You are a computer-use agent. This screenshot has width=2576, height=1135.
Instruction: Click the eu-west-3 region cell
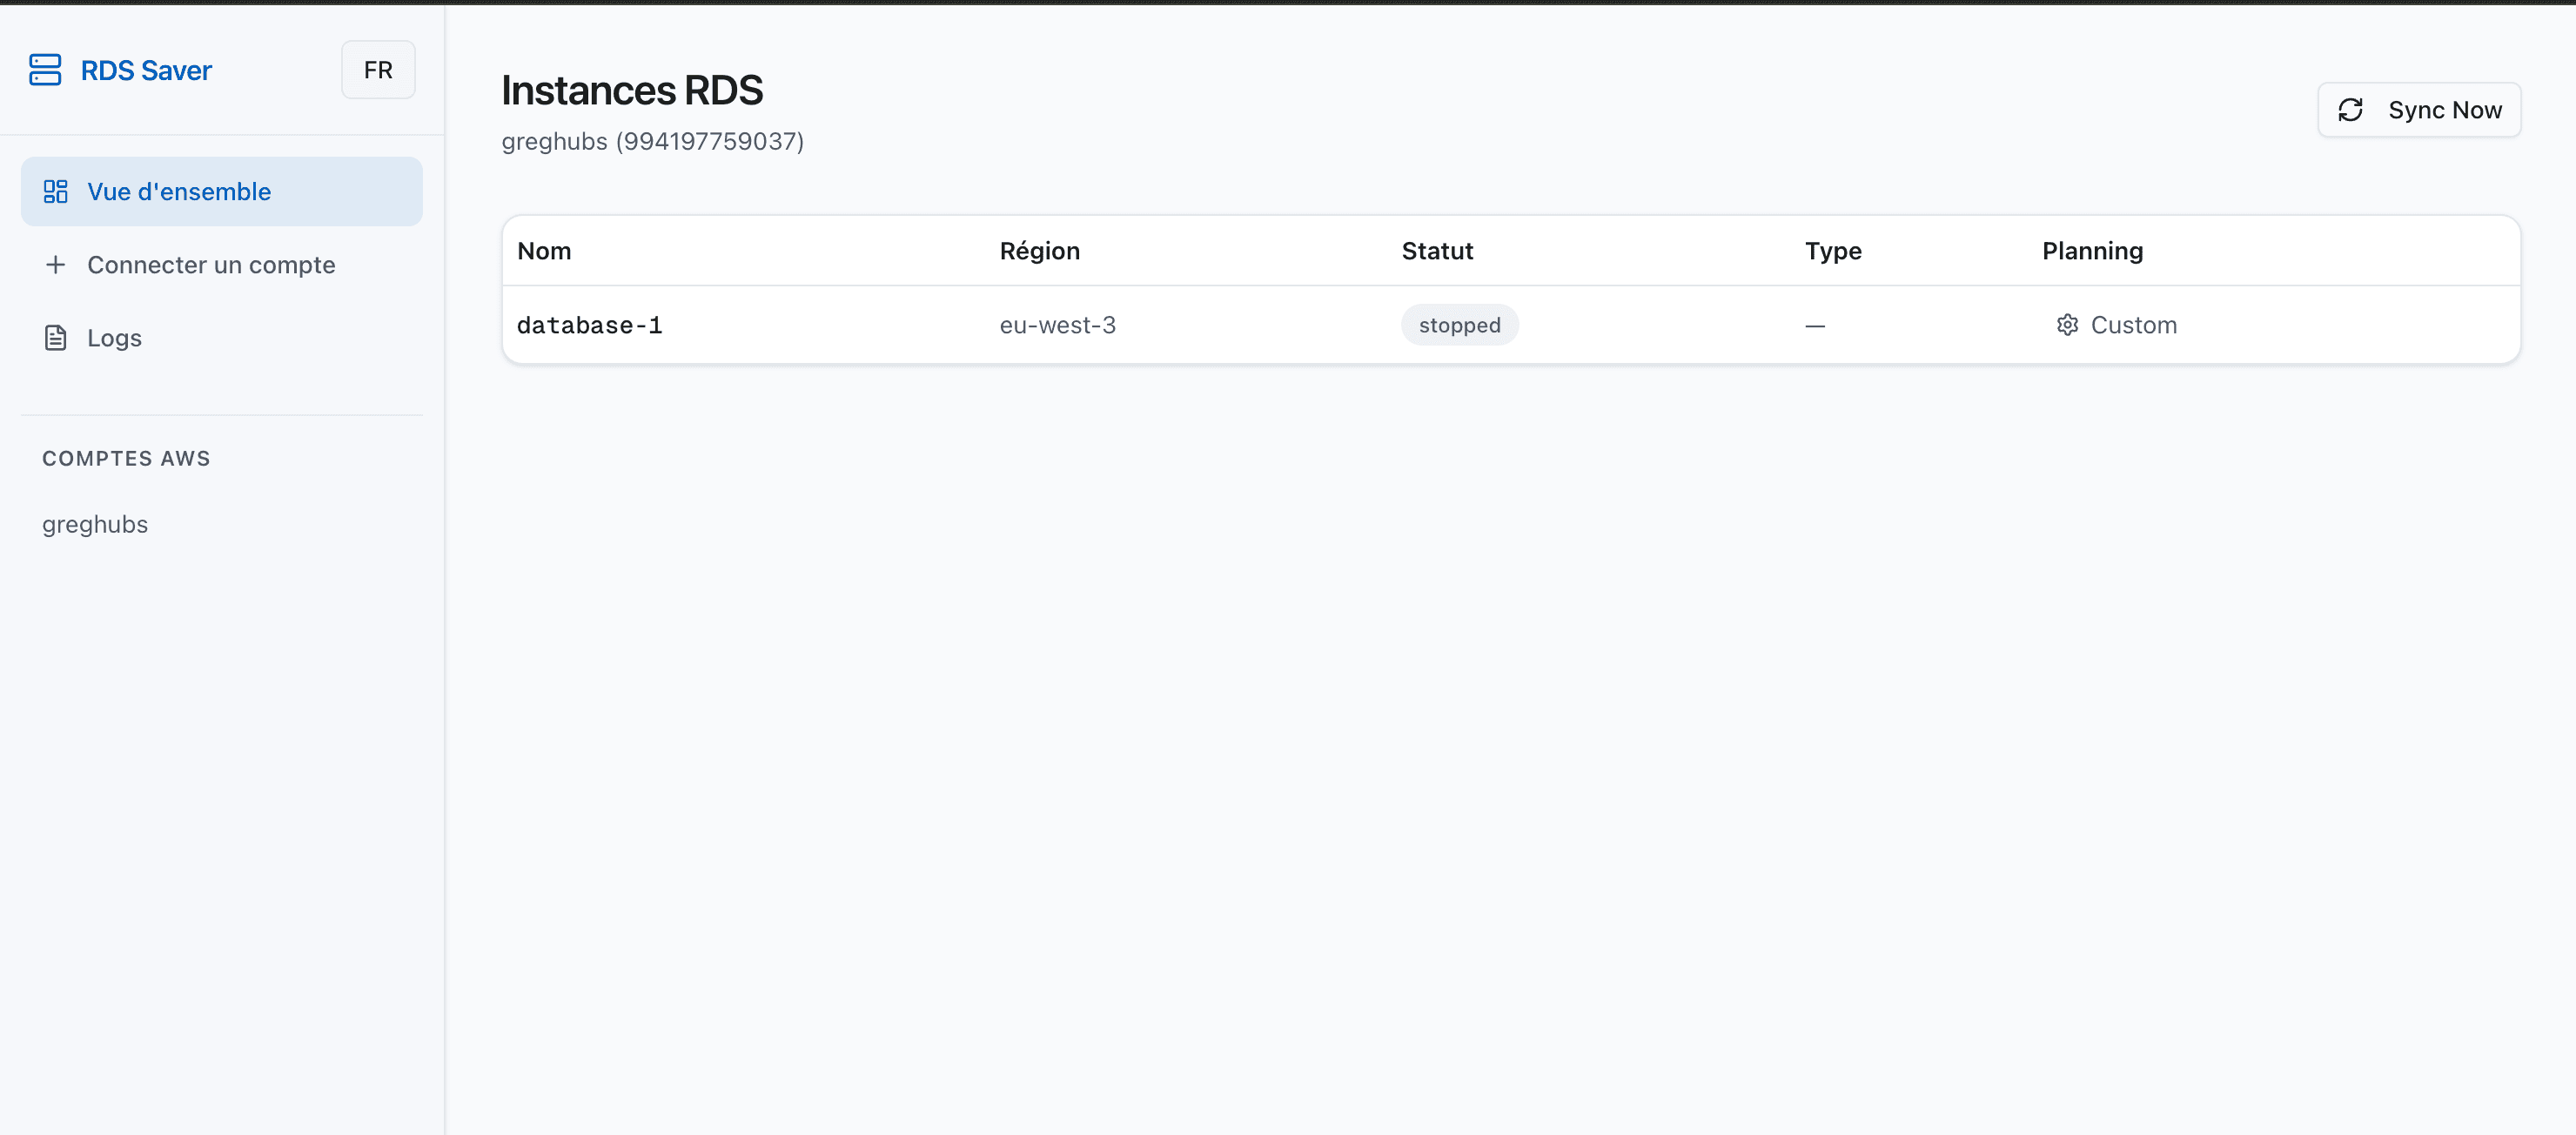pos(1057,325)
